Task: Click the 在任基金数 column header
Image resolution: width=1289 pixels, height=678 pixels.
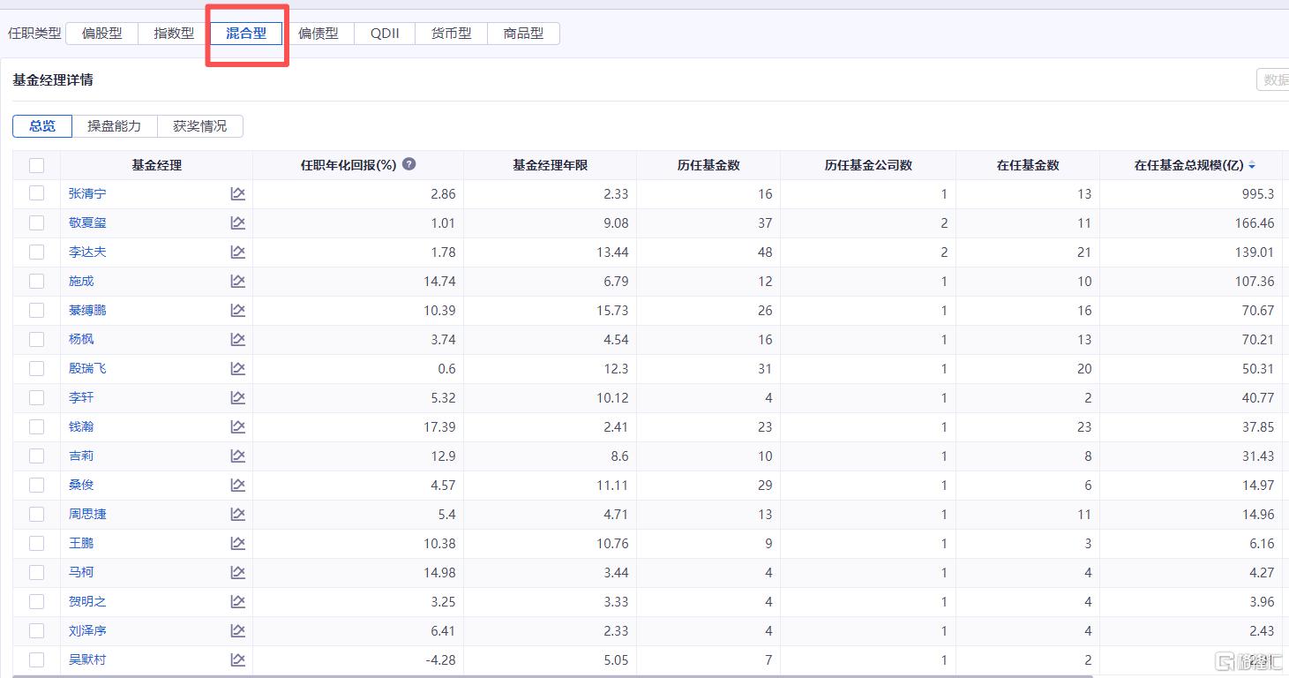Action: coord(1028,165)
